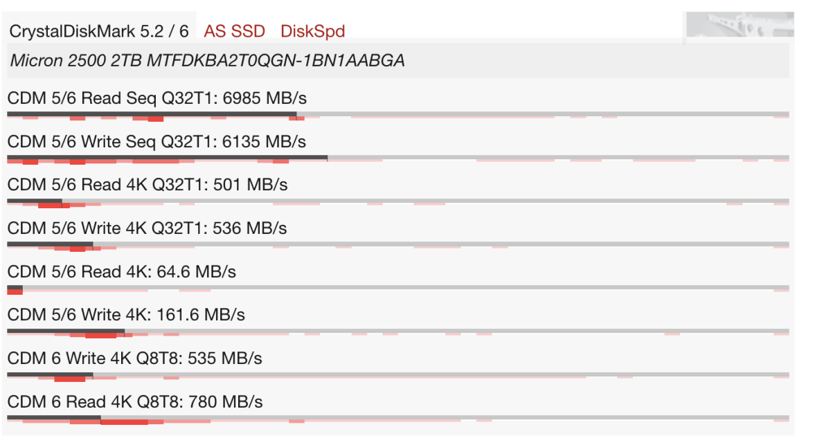831x438 pixels.
Task: Click the Write Seq Q32T1 6135 MB/s label
Action: (157, 142)
